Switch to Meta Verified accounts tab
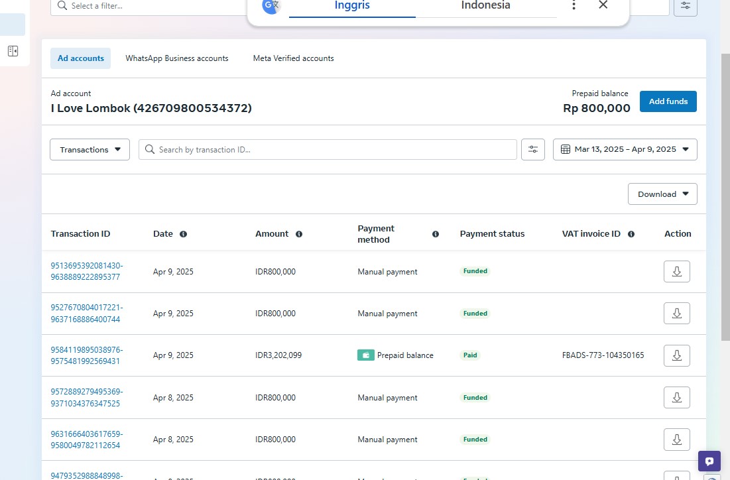This screenshot has width=730, height=480. 293,58
